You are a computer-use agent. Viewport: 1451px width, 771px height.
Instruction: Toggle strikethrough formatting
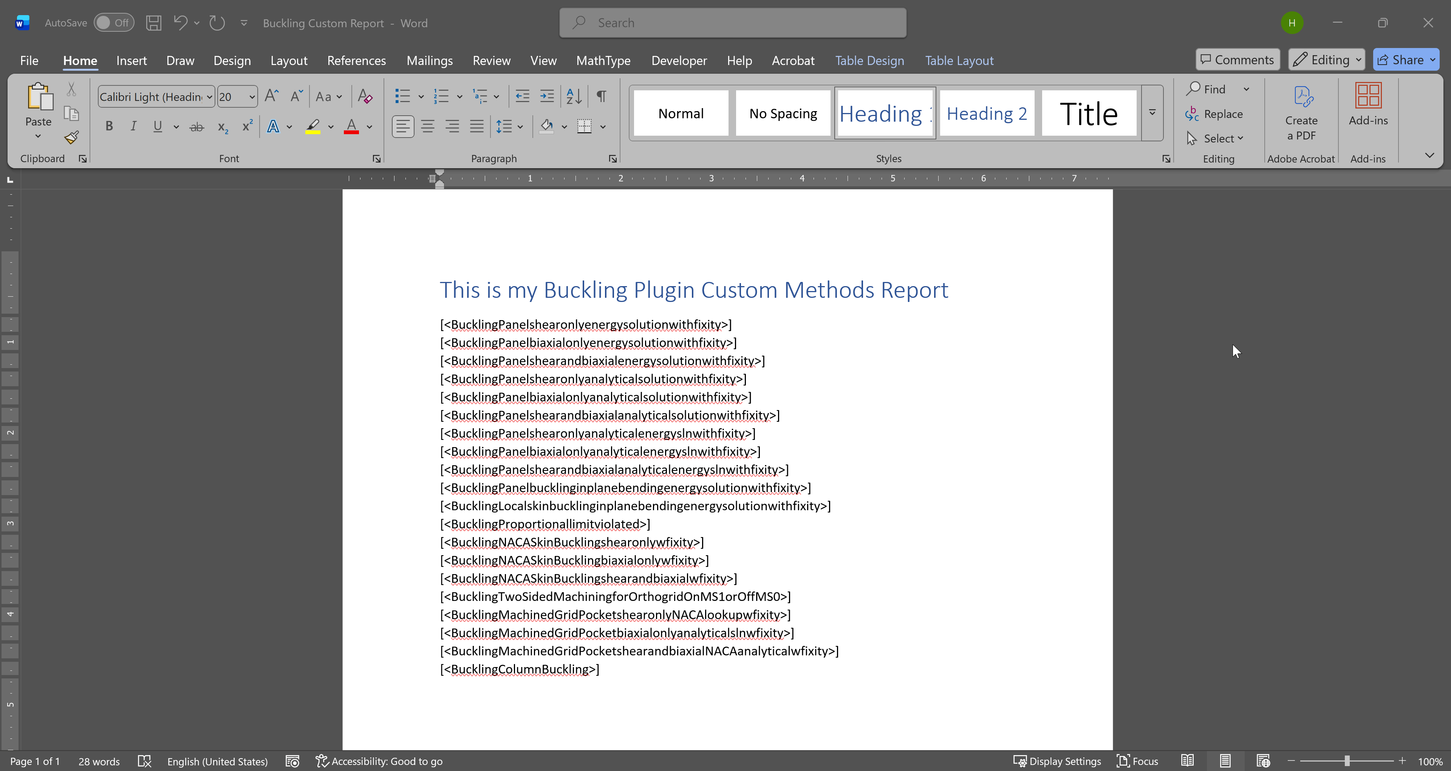pos(196,127)
